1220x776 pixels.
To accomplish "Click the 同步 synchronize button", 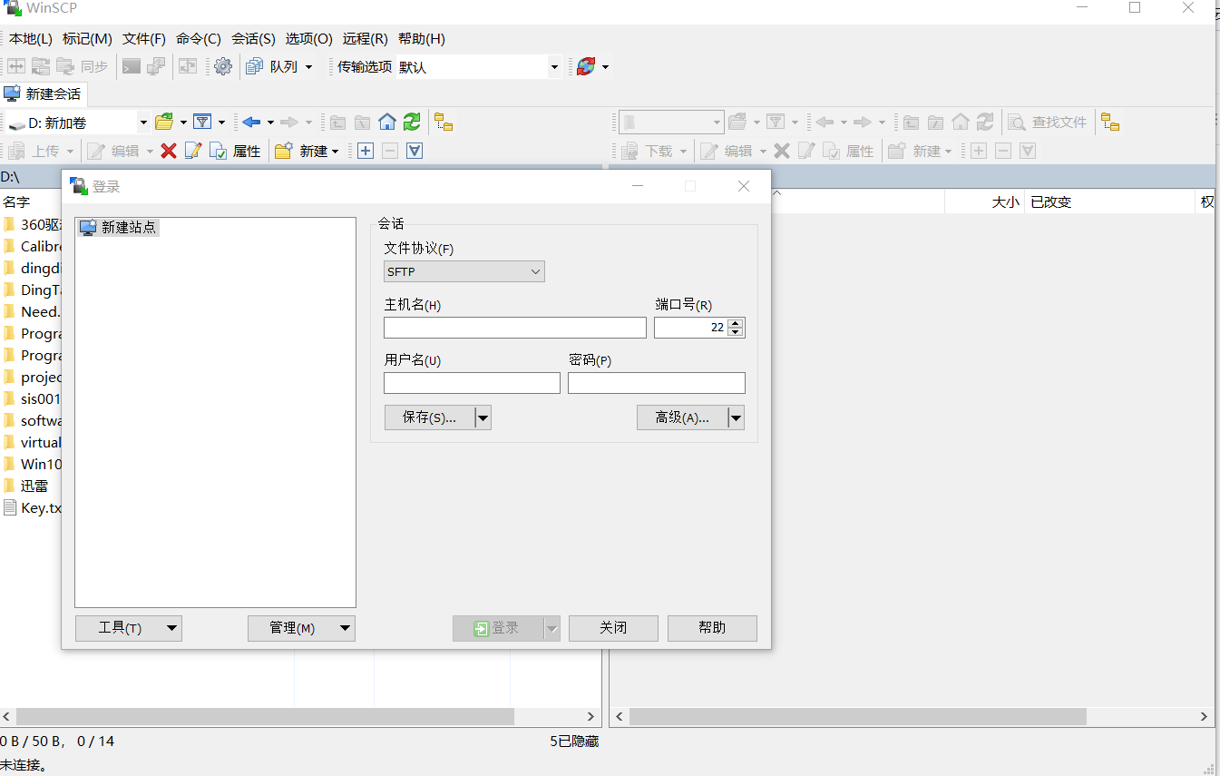I will (x=83, y=66).
